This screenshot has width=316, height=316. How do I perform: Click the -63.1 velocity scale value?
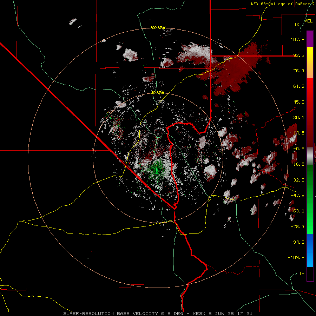click(x=297, y=211)
